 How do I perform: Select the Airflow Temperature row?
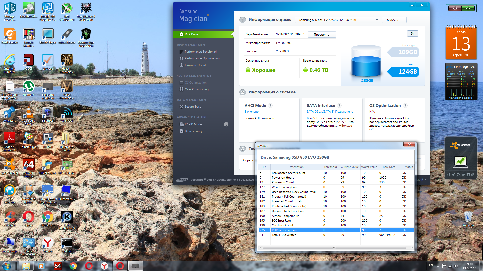tap(285, 216)
